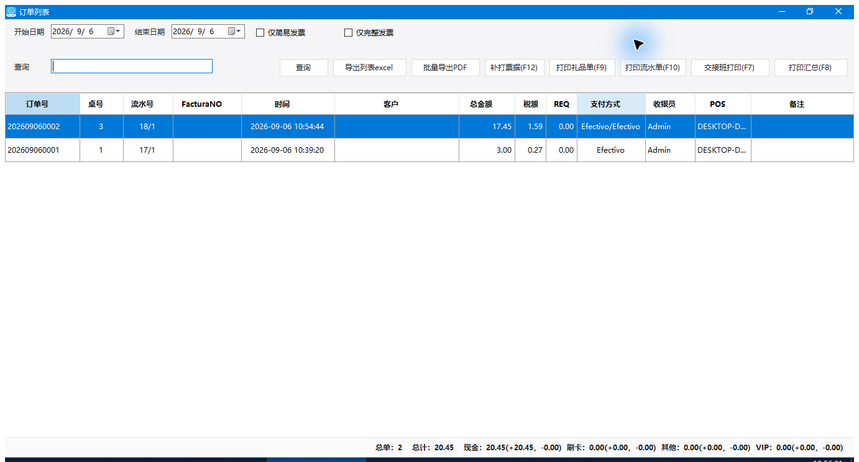Select order 202609060002 row
The height and width of the screenshot is (462, 859).
pos(429,127)
